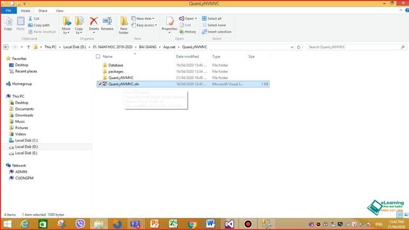Screen dimensions: 409x230
Task: Switch to the Share ribbon tab
Action: click(x=43, y=11)
